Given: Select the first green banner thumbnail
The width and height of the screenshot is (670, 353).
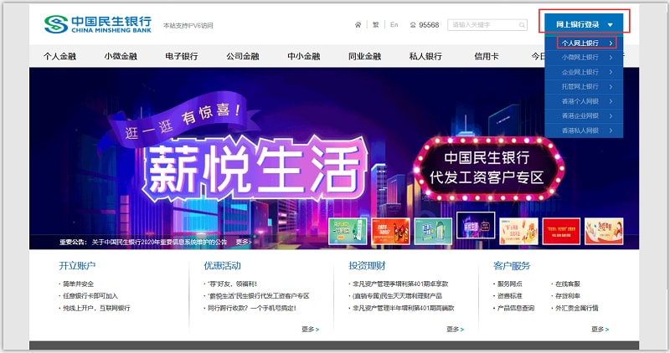Looking at the screenshot, I should (347, 231).
